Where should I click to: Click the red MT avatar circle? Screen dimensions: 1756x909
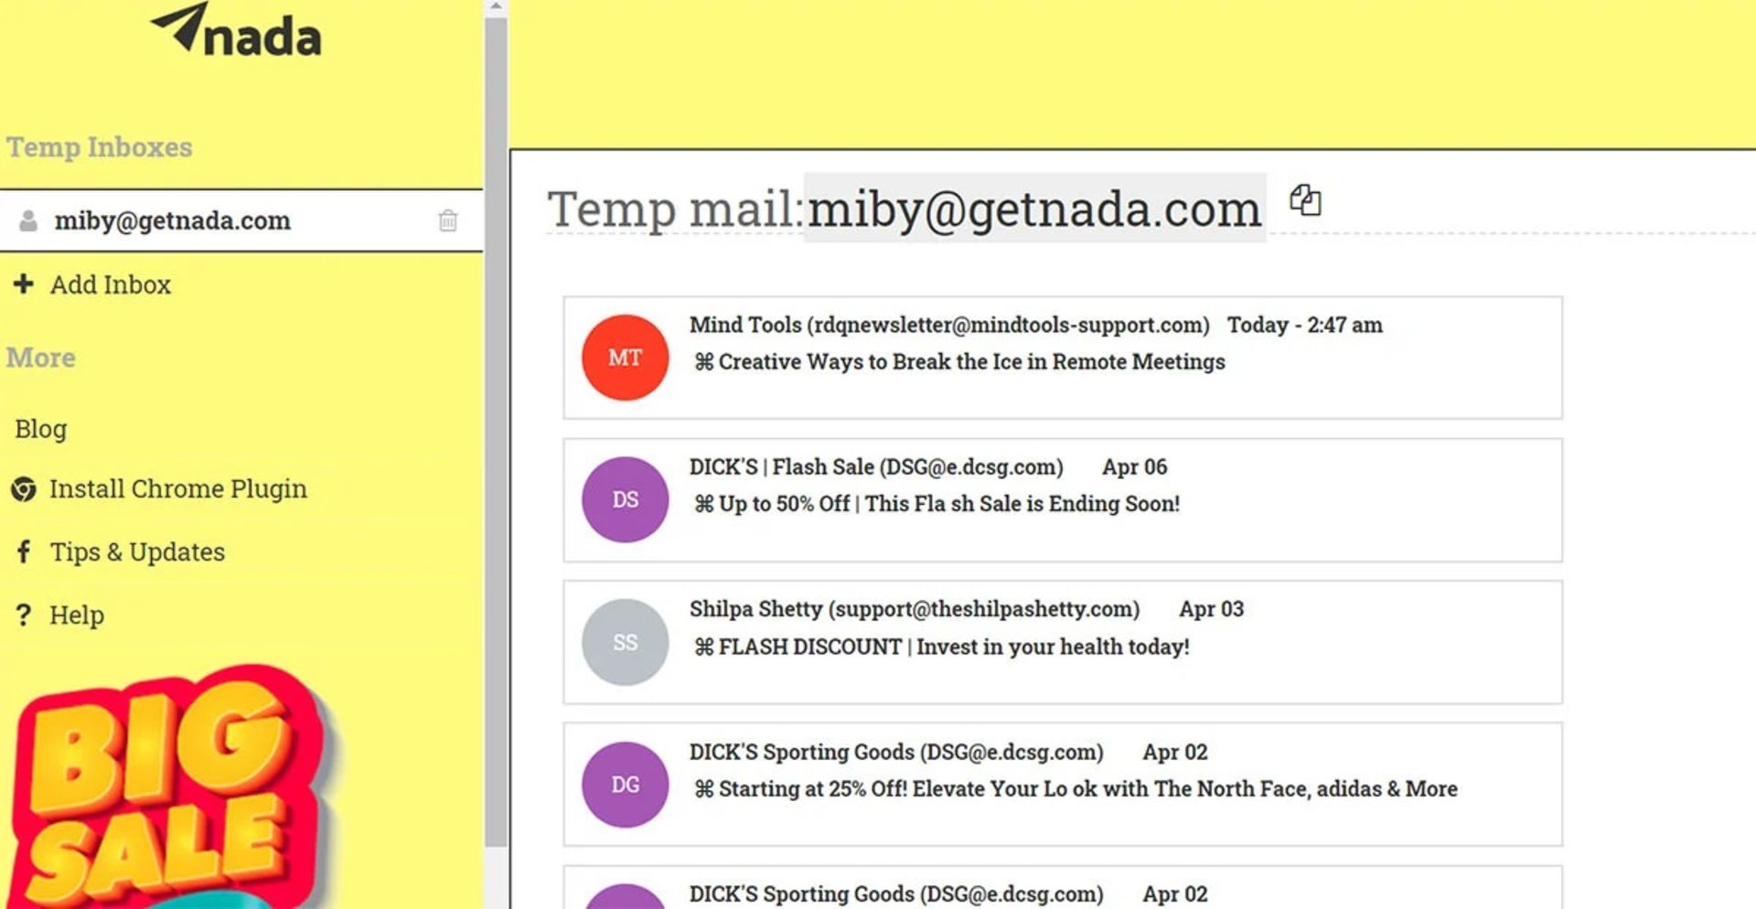click(x=626, y=358)
